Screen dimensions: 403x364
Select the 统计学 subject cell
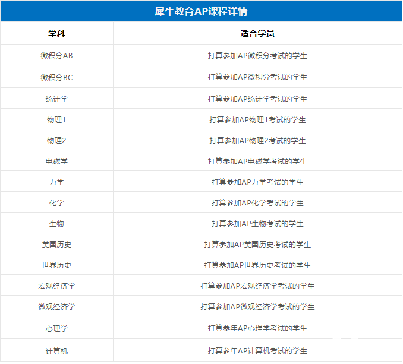(56, 99)
